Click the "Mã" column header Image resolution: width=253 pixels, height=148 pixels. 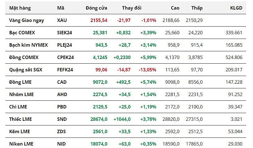coord(61,8)
